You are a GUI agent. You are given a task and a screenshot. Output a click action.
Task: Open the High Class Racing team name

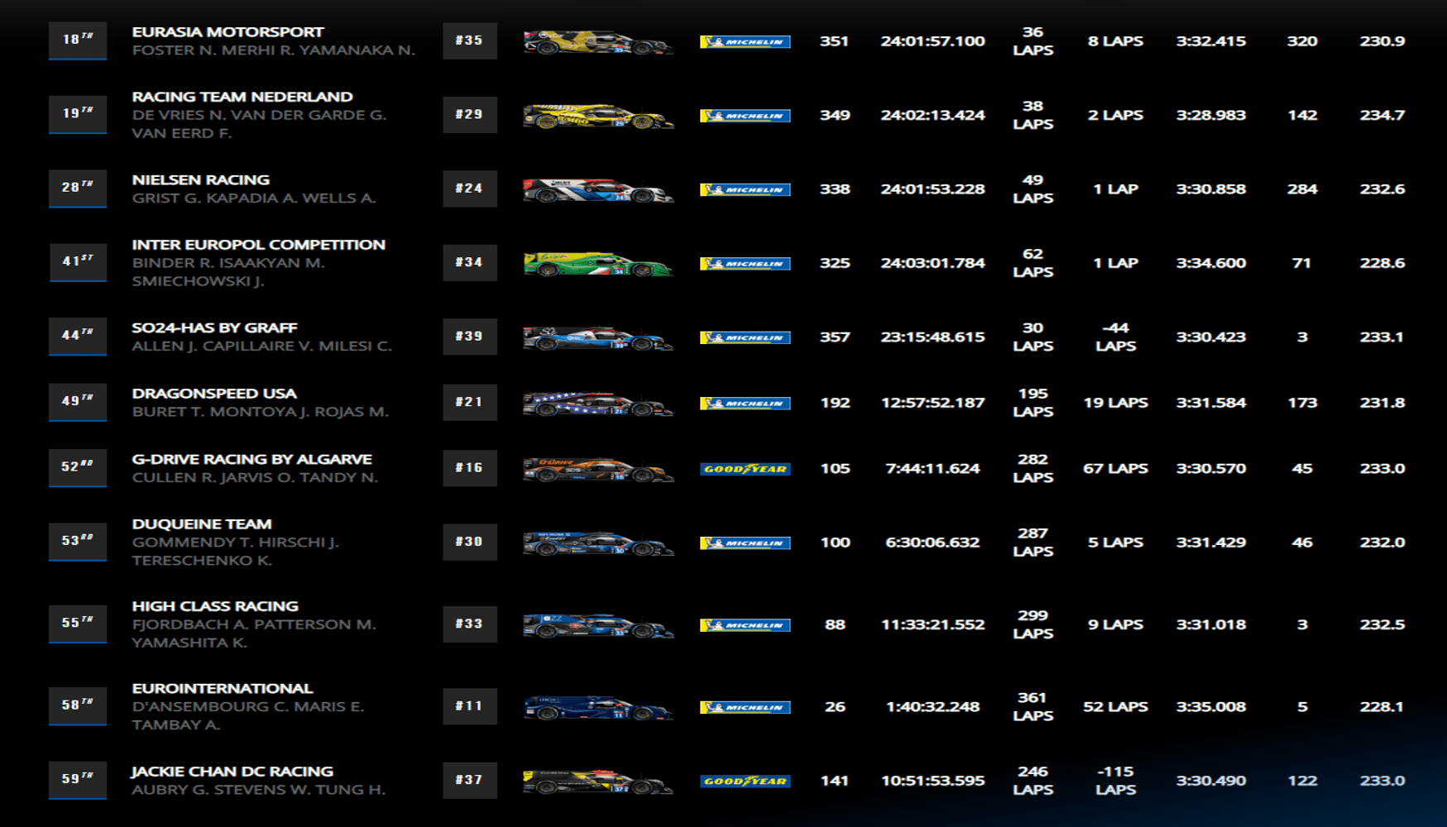tap(215, 606)
